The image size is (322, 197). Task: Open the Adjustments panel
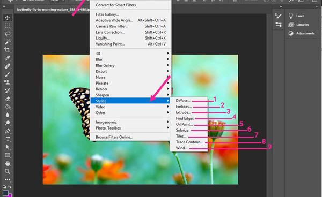(301, 33)
